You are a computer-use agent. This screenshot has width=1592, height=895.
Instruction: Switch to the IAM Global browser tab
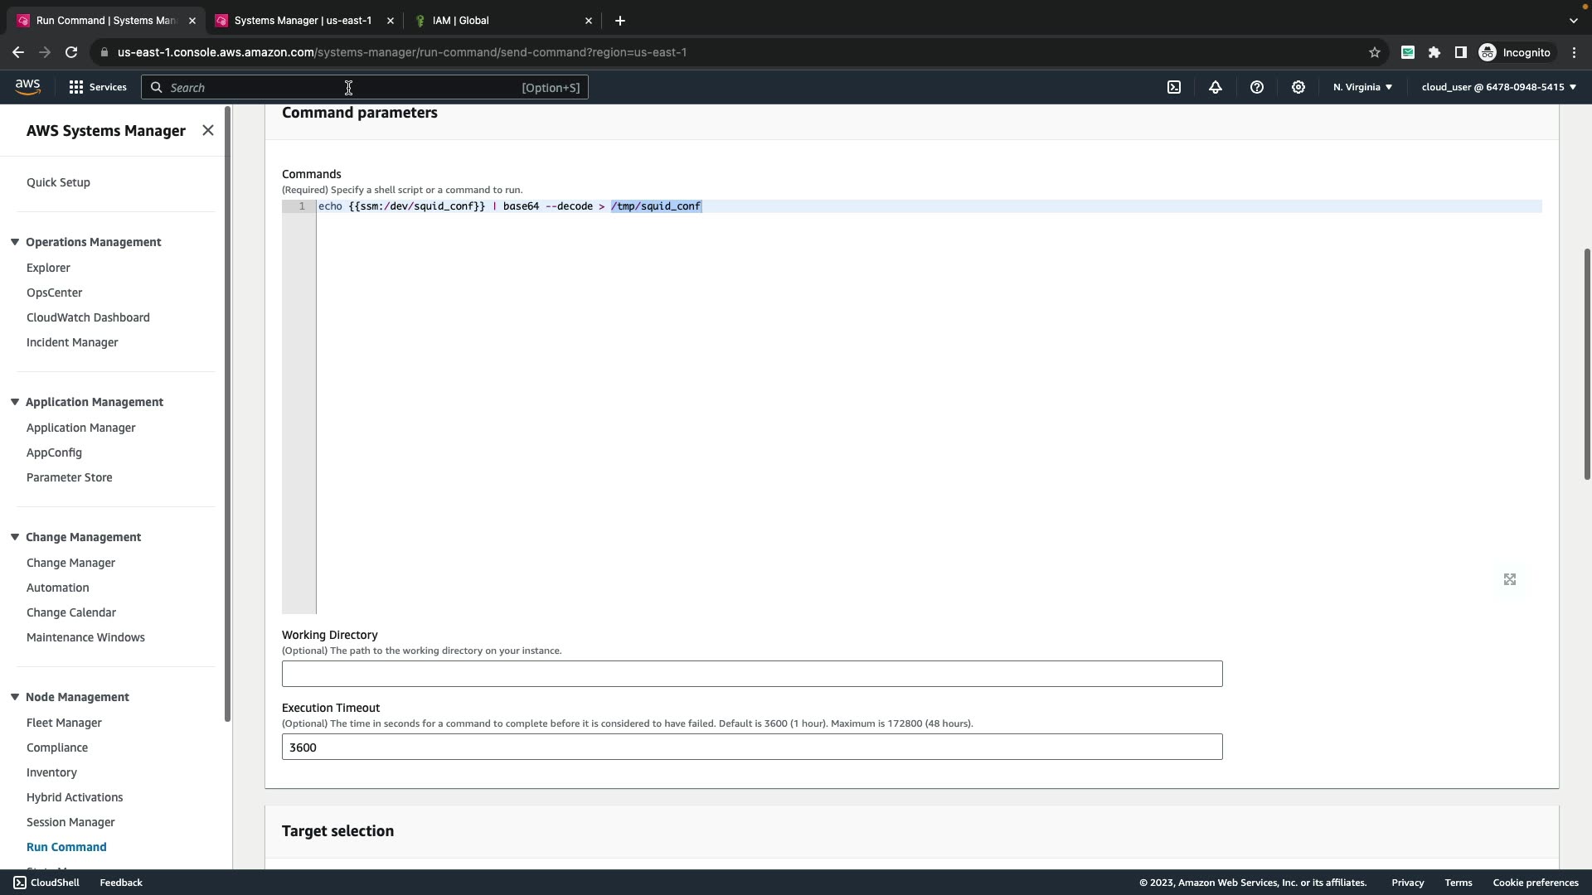click(498, 21)
